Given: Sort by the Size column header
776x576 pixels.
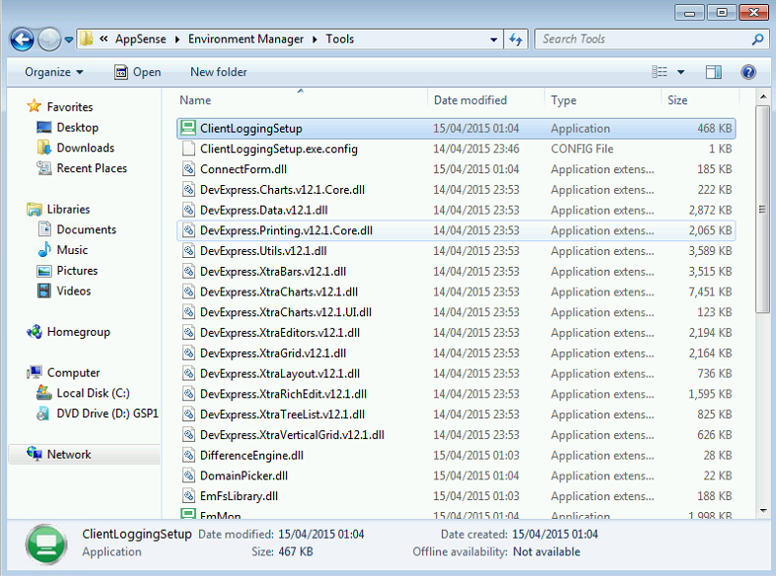Looking at the screenshot, I should (700, 100).
